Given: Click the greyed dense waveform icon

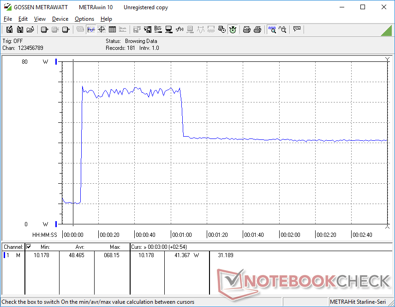Looking at the screenshot, I should pos(211,30).
